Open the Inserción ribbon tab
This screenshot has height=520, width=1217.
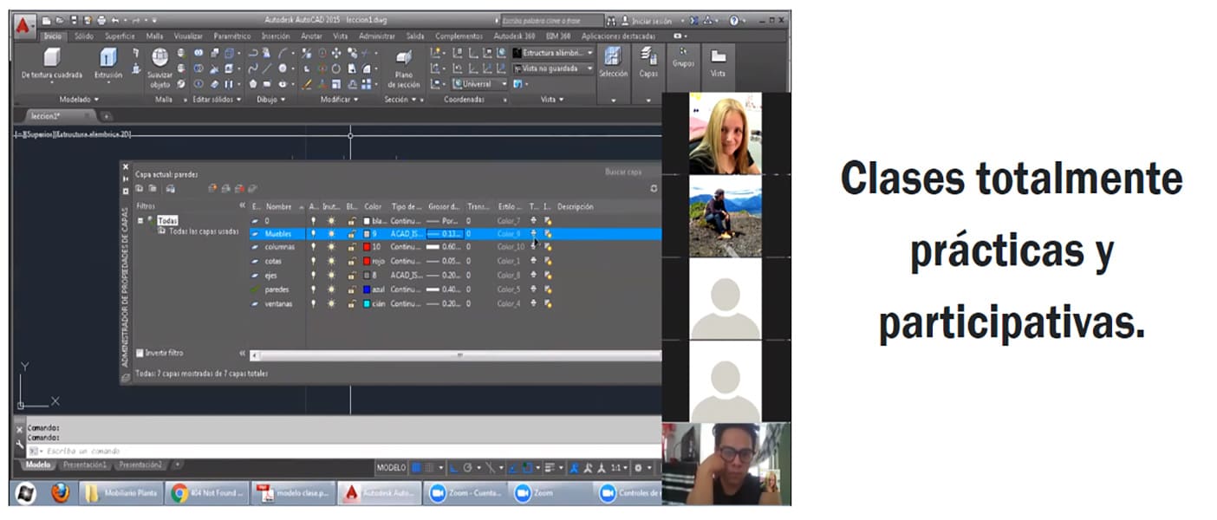pyautogui.click(x=276, y=36)
